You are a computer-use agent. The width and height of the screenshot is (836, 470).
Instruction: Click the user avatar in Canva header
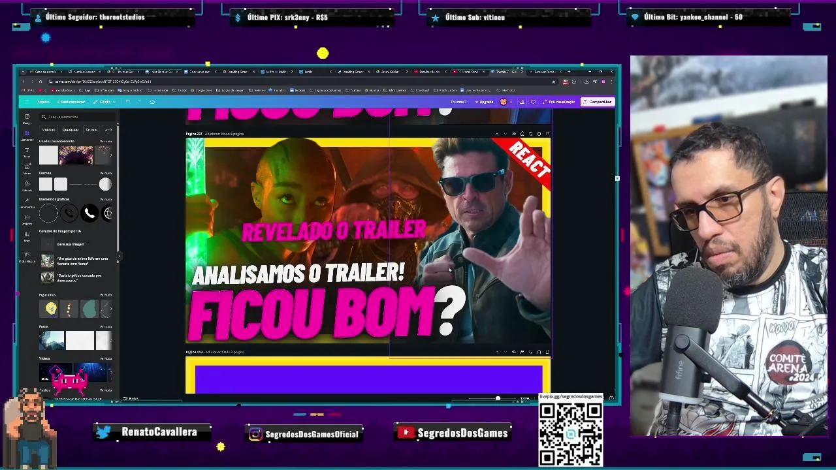(504, 102)
